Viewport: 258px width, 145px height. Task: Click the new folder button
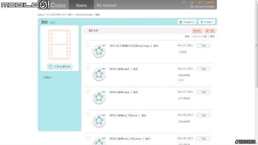coord(187,22)
